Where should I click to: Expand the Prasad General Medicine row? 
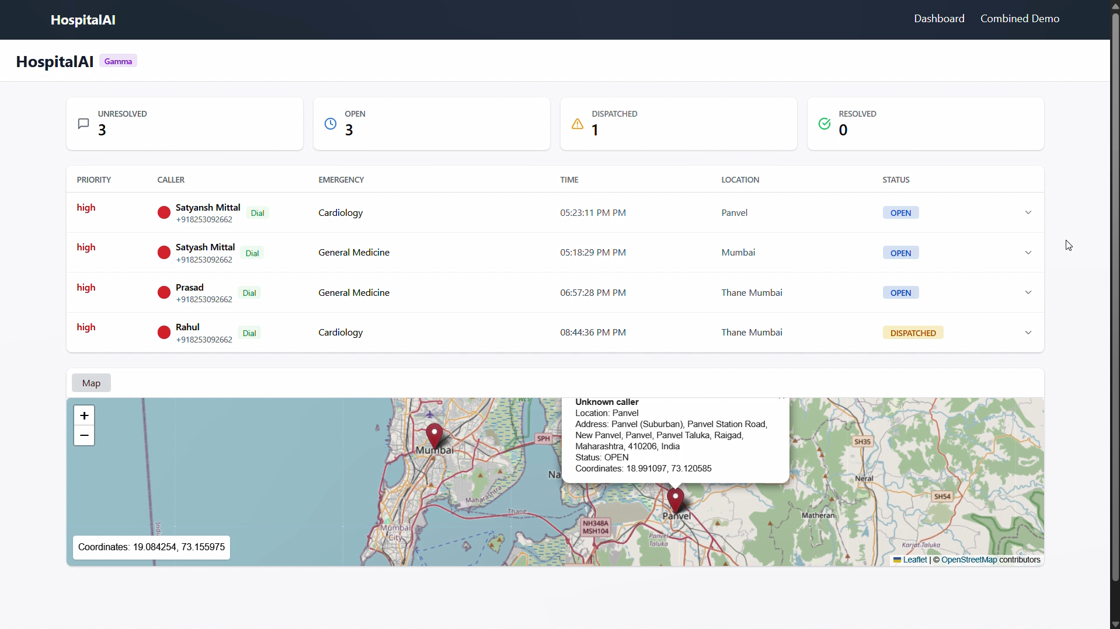tap(1028, 293)
